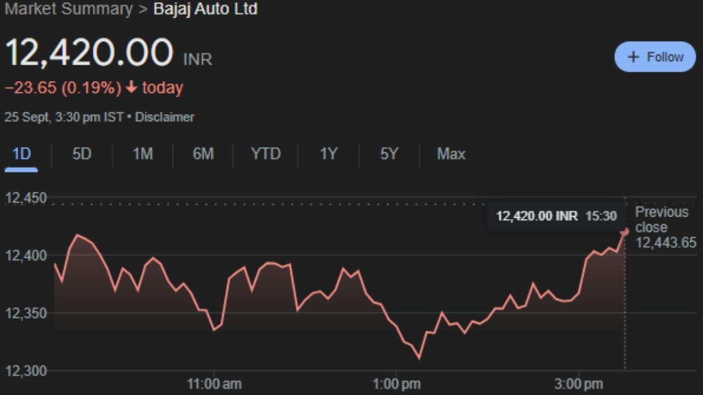
Task: Click the Follow button
Action: point(655,57)
